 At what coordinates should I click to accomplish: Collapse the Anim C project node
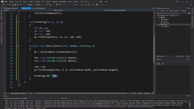(157, 18)
